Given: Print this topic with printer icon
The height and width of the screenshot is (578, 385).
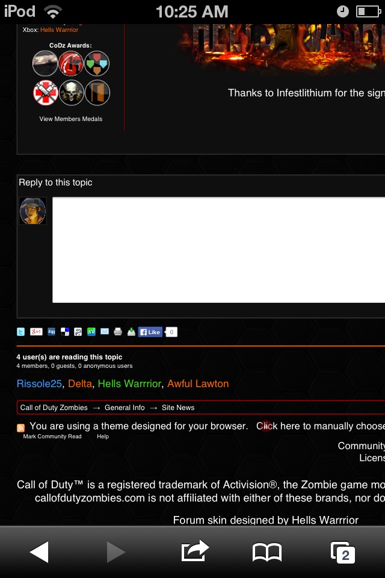Looking at the screenshot, I should (x=118, y=332).
